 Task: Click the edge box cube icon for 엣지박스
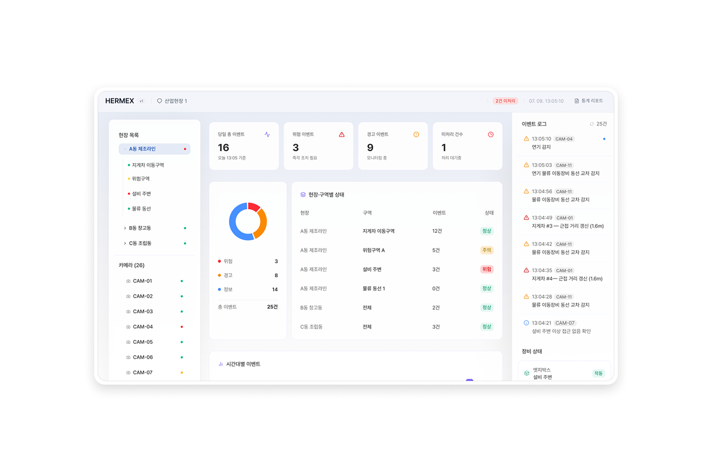[x=527, y=373]
